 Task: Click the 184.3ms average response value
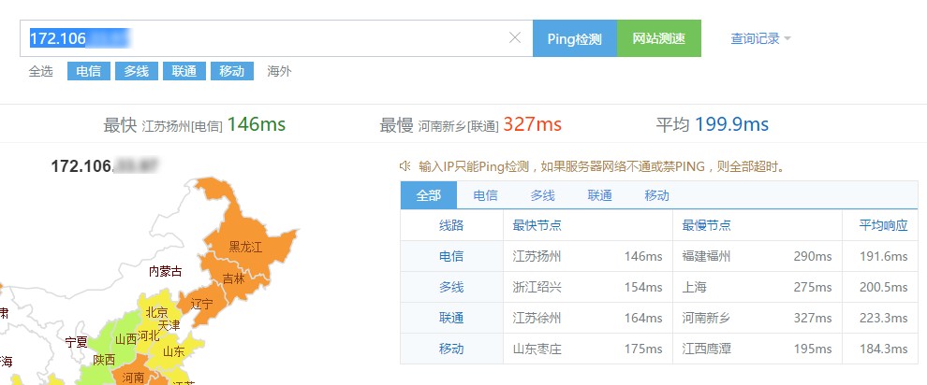[x=883, y=349]
